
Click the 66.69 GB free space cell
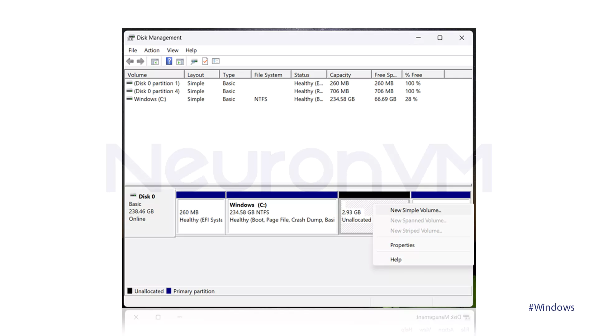(x=385, y=99)
